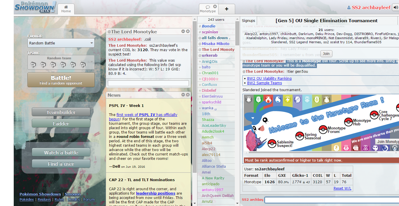Click Find a user button
The image size is (399, 206).
[x=61, y=164]
